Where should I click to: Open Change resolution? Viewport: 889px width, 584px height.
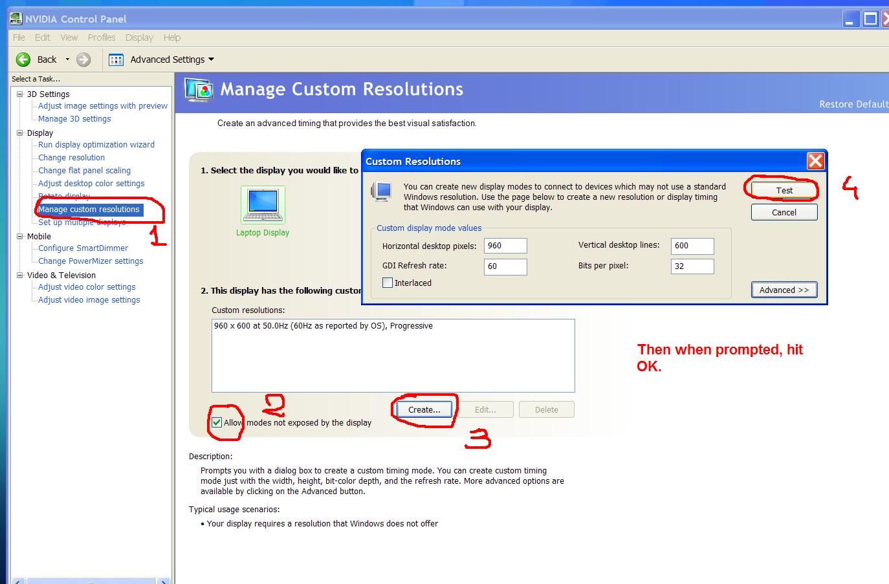tap(71, 158)
